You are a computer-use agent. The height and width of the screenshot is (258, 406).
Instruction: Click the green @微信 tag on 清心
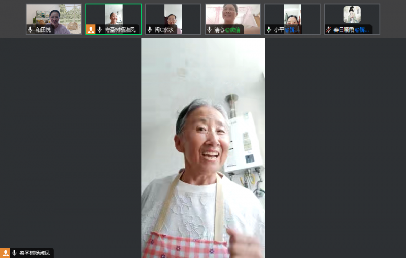233,30
